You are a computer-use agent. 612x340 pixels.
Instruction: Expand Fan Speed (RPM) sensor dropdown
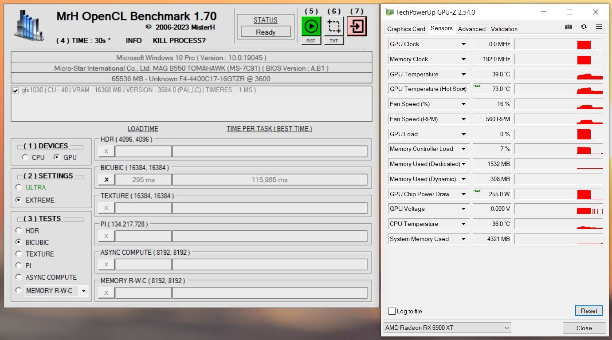[x=463, y=119]
